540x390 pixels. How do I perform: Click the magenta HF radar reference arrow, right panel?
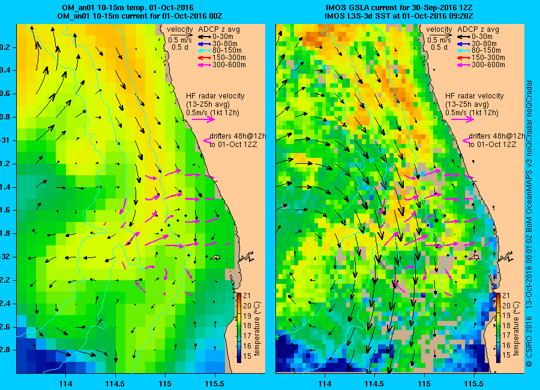(463, 119)
